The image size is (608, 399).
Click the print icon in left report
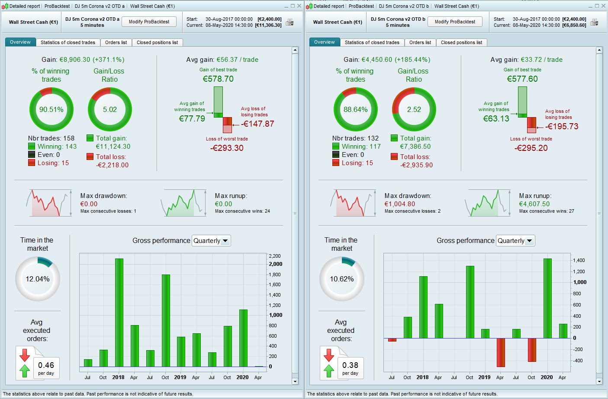coord(290,22)
